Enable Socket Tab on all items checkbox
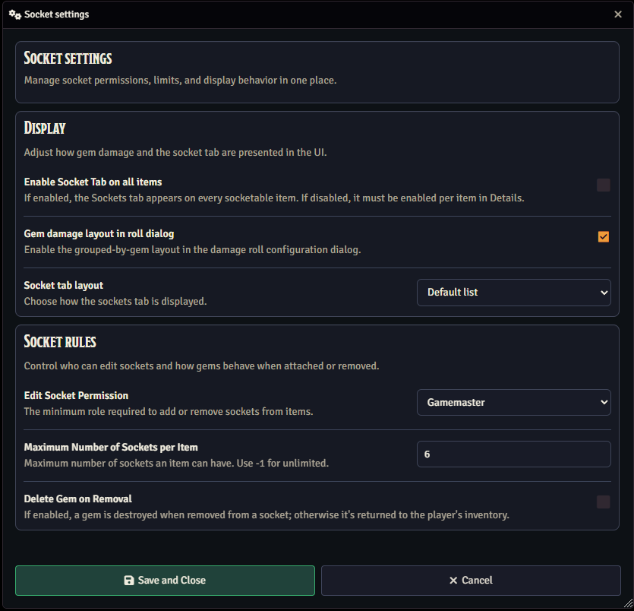634x611 pixels. tap(603, 185)
